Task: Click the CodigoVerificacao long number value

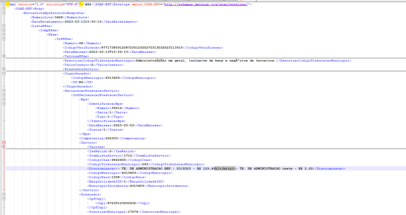Action: 142,48
